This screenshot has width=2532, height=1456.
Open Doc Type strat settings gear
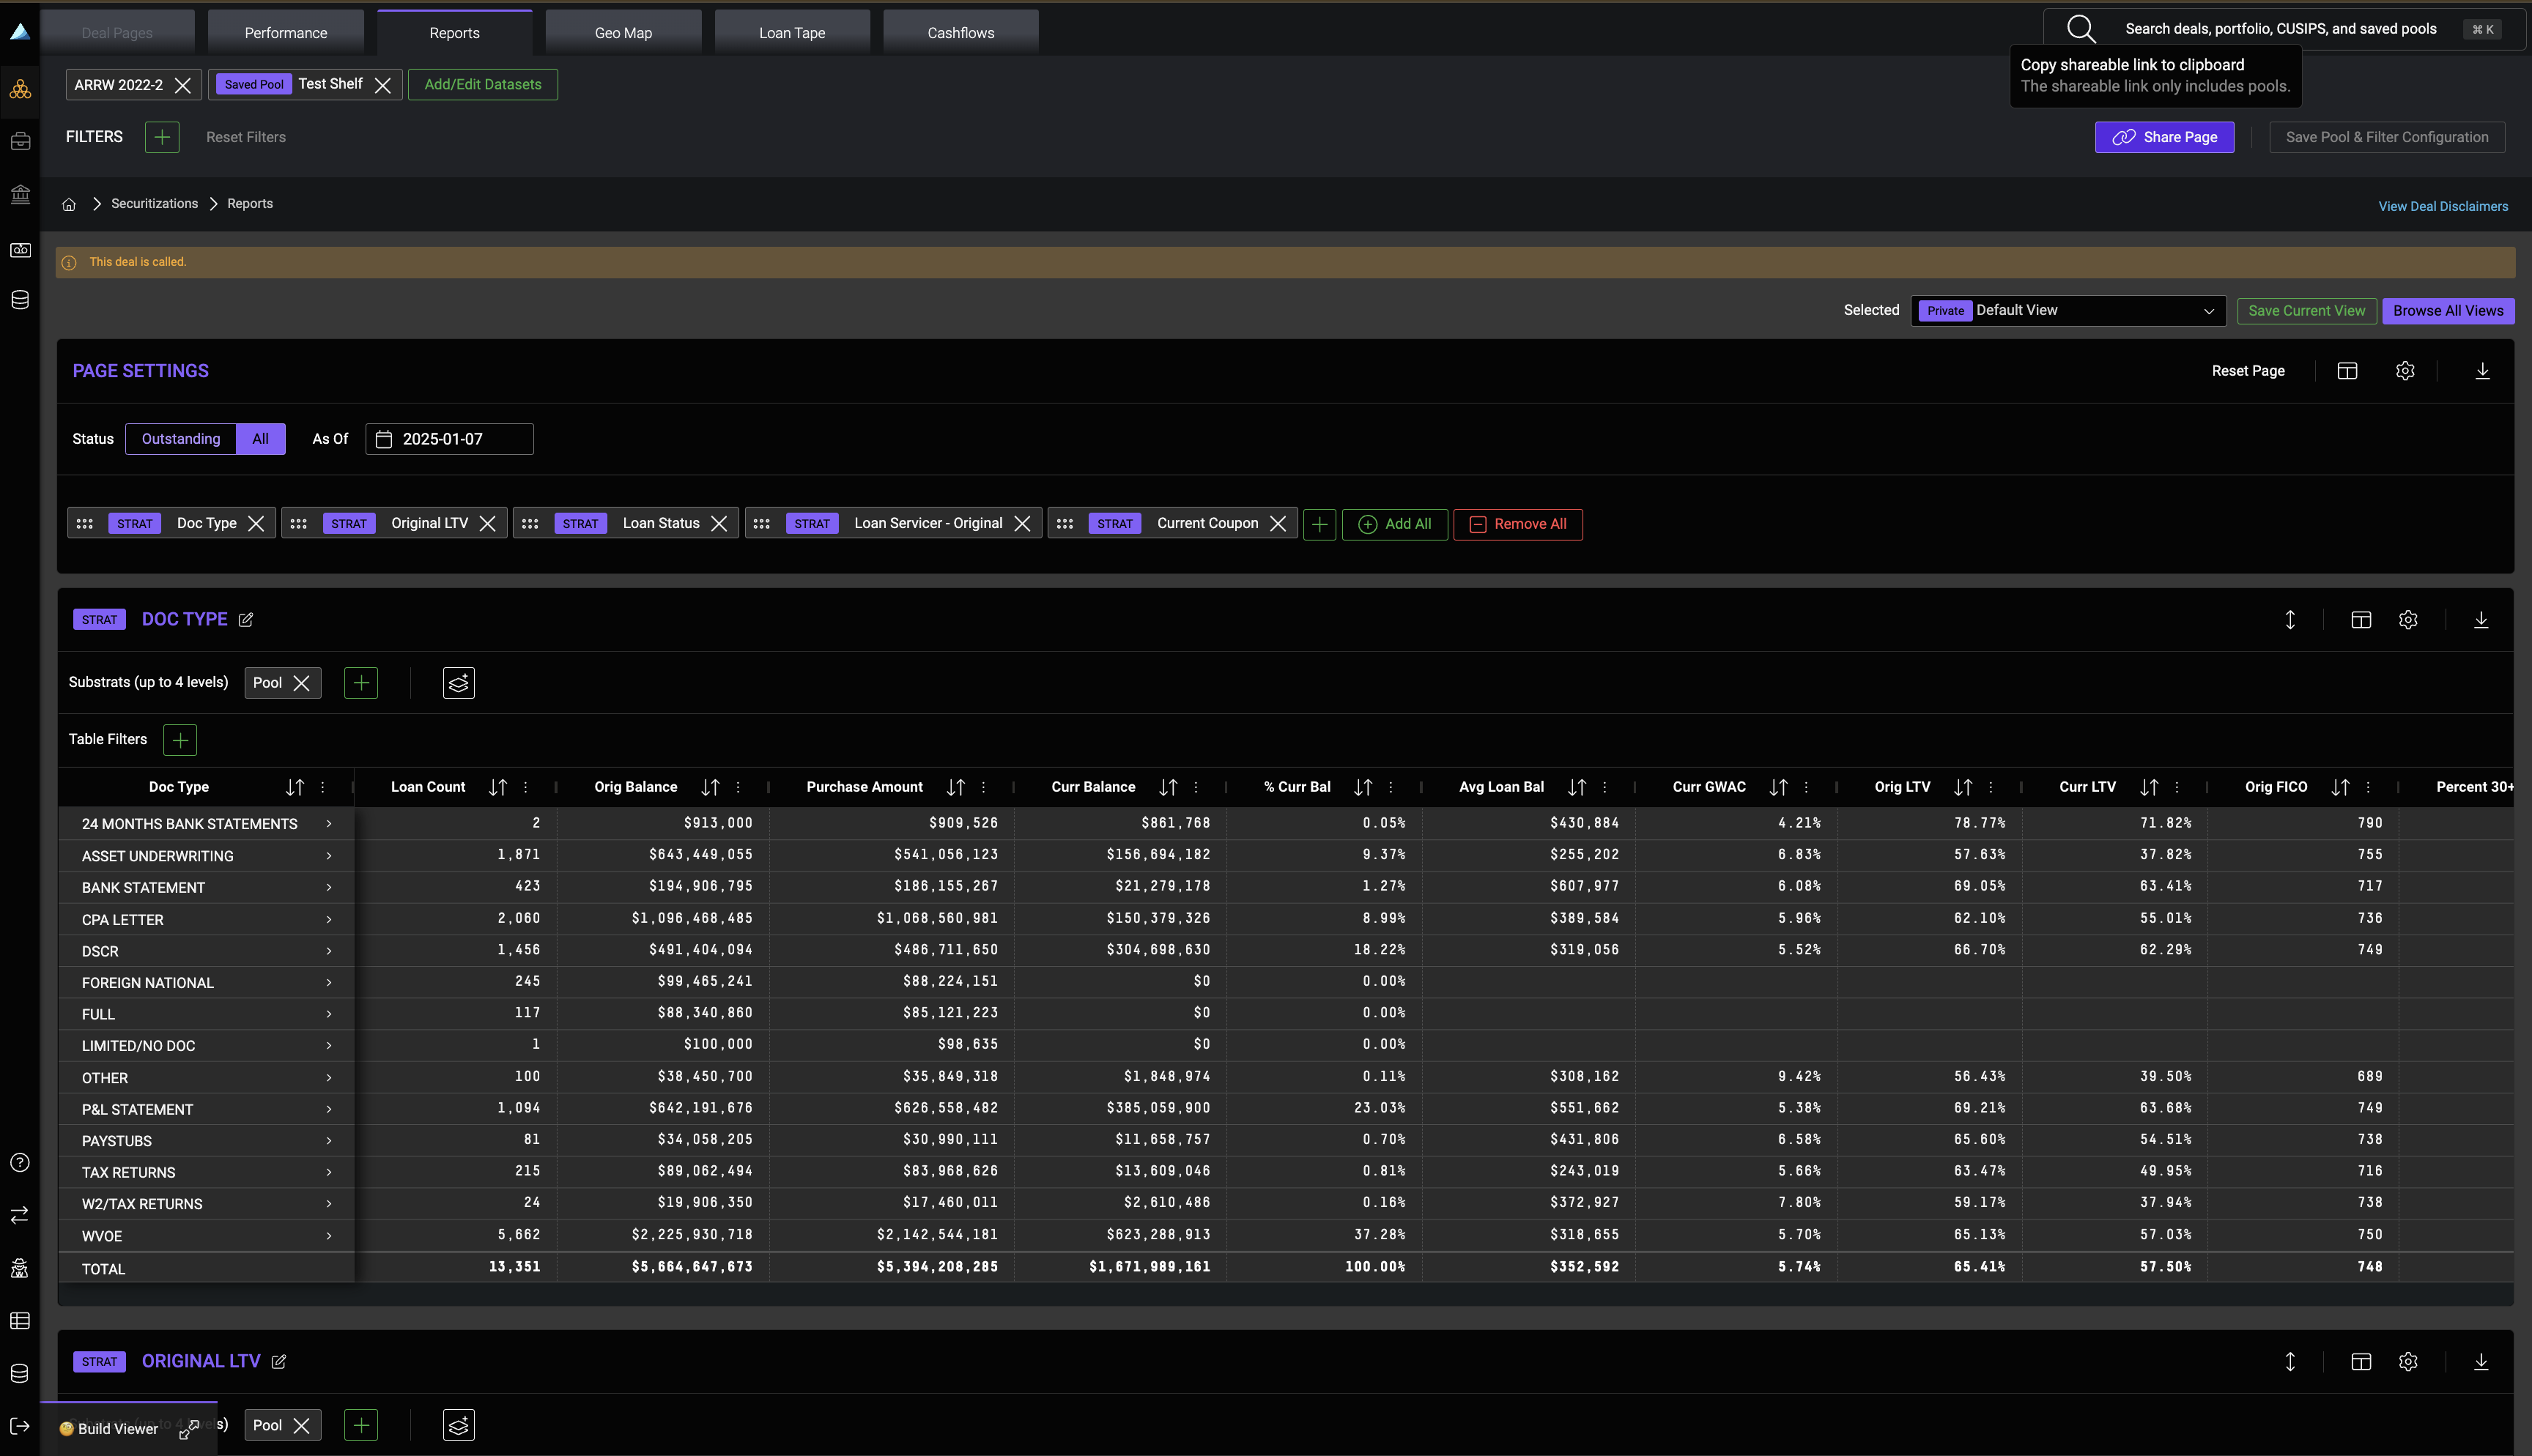(x=2408, y=620)
